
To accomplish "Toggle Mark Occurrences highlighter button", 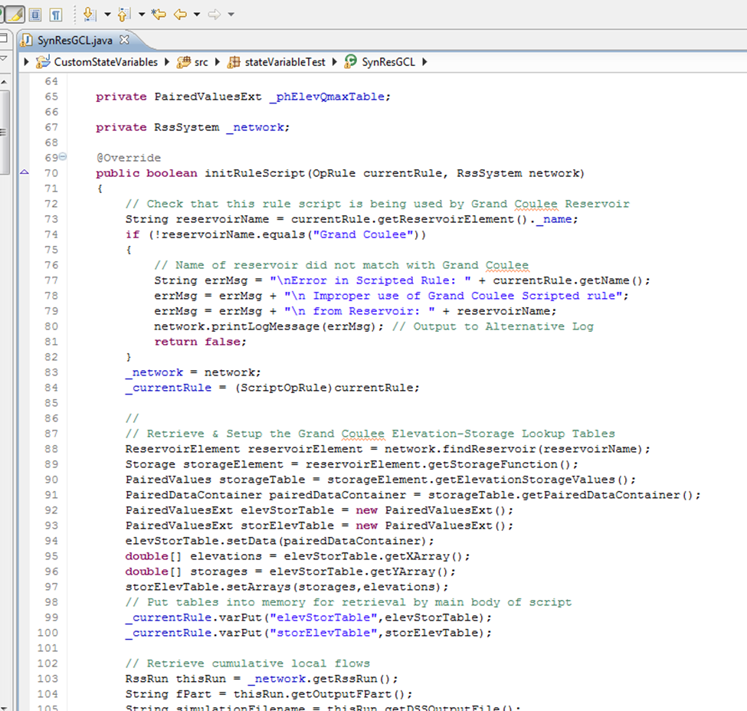I will pos(15,15).
